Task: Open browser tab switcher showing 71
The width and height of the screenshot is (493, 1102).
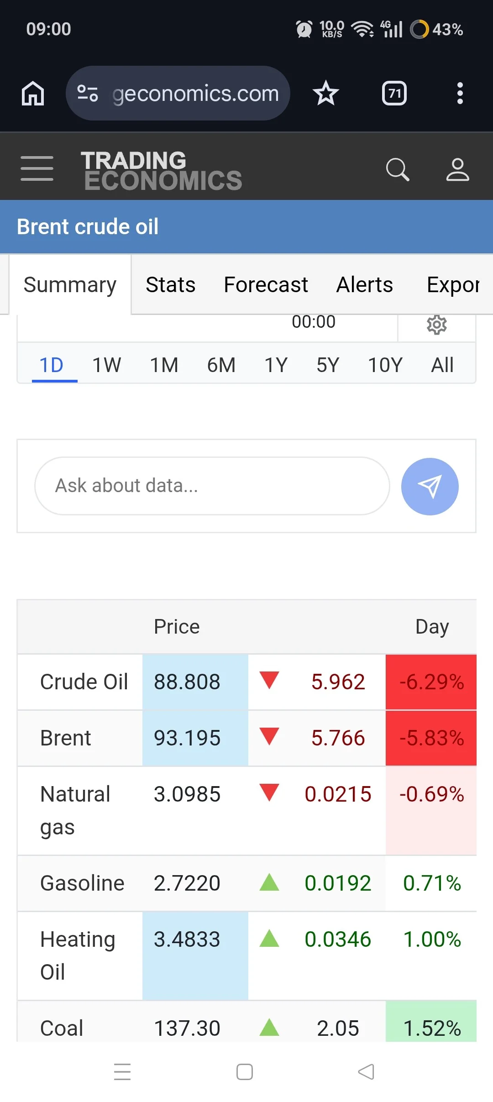Action: click(394, 94)
